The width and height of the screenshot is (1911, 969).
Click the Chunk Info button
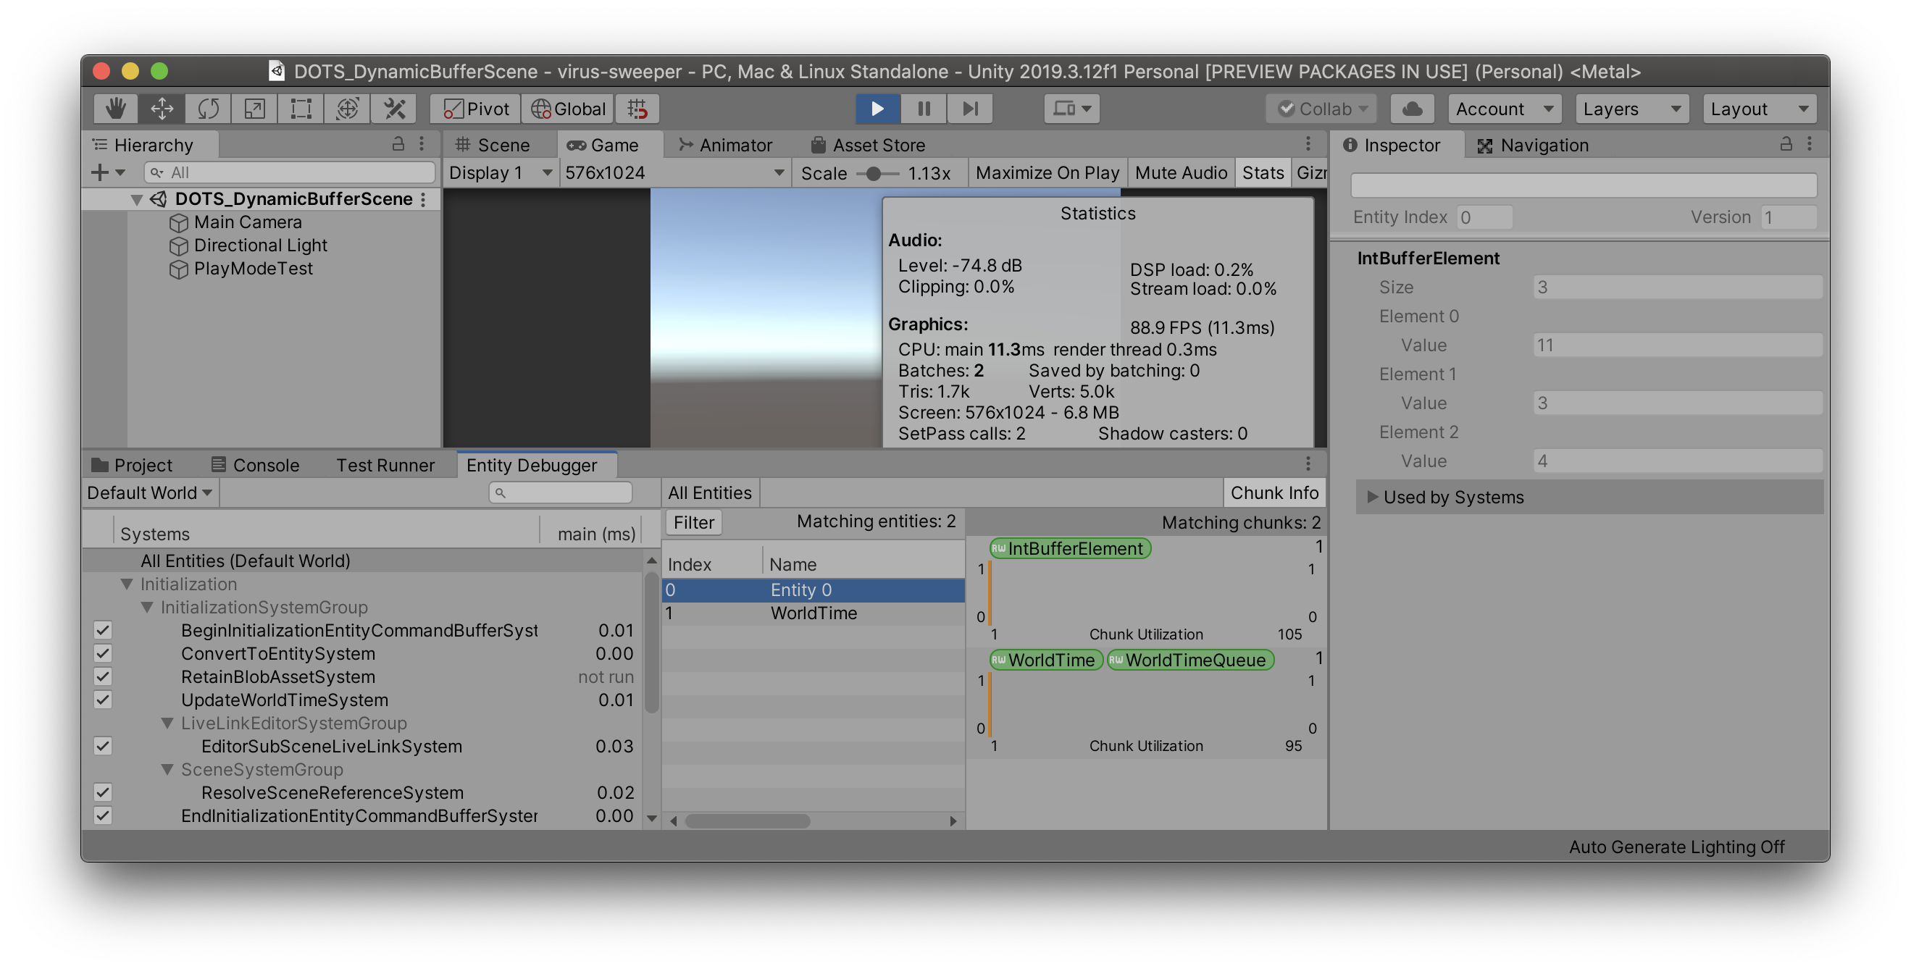(1274, 493)
